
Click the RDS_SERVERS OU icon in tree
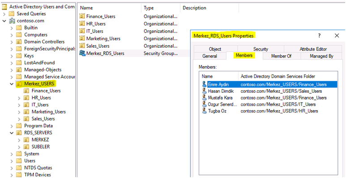[x=19, y=132]
